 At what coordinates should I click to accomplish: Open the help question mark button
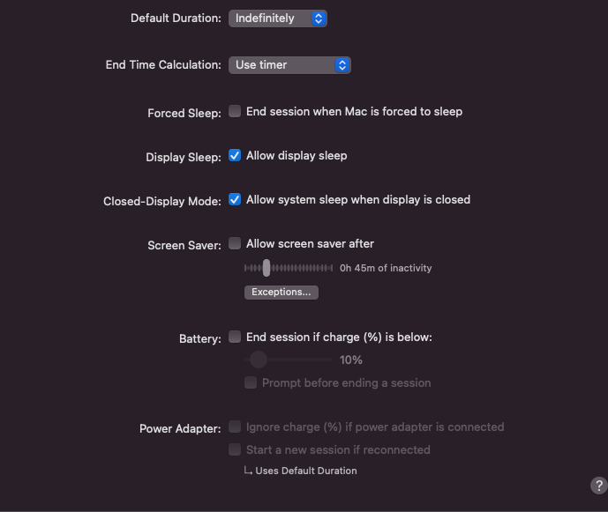[x=598, y=486]
